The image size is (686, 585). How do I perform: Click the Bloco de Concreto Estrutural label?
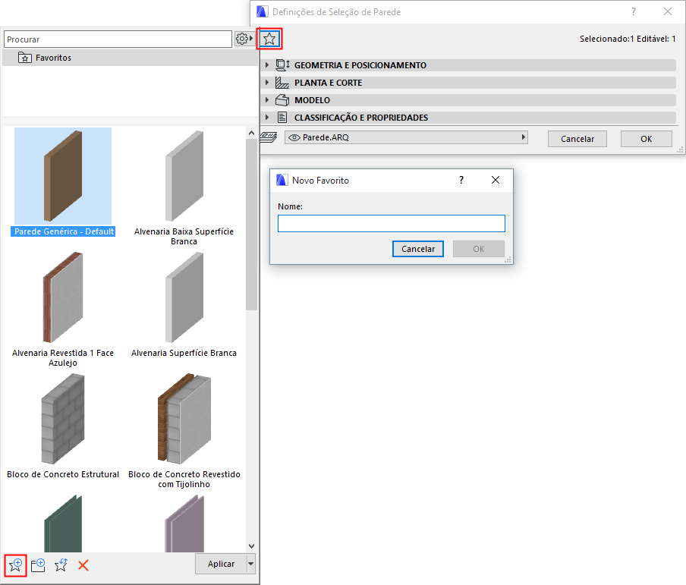pyautogui.click(x=63, y=474)
